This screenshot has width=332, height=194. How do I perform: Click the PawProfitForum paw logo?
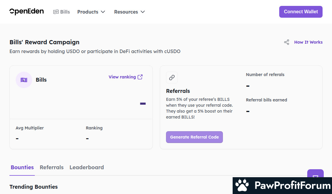coord(242,185)
